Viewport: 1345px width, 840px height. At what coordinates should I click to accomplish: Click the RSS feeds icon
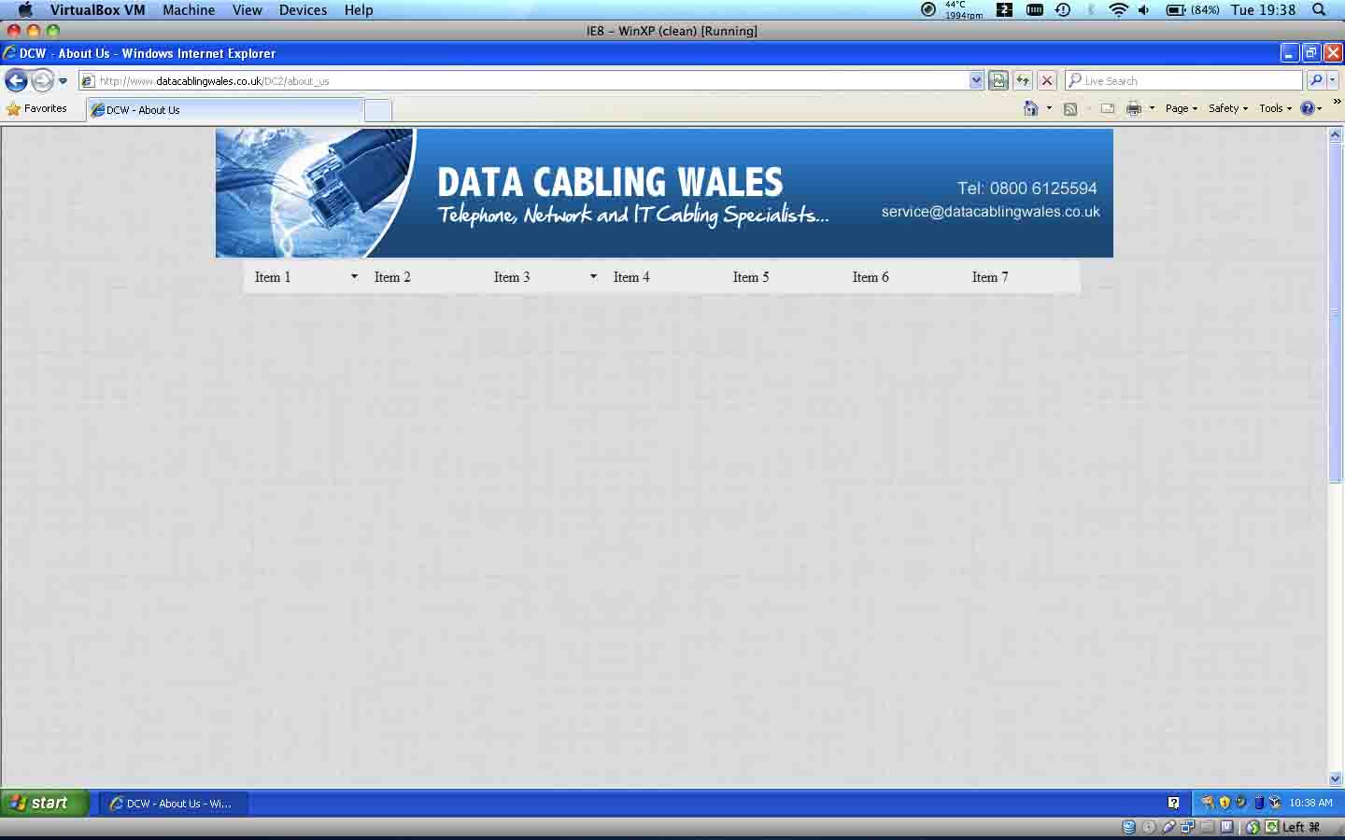click(x=1070, y=108)
